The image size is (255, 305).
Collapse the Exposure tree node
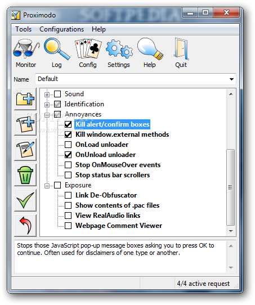(47, 186)
